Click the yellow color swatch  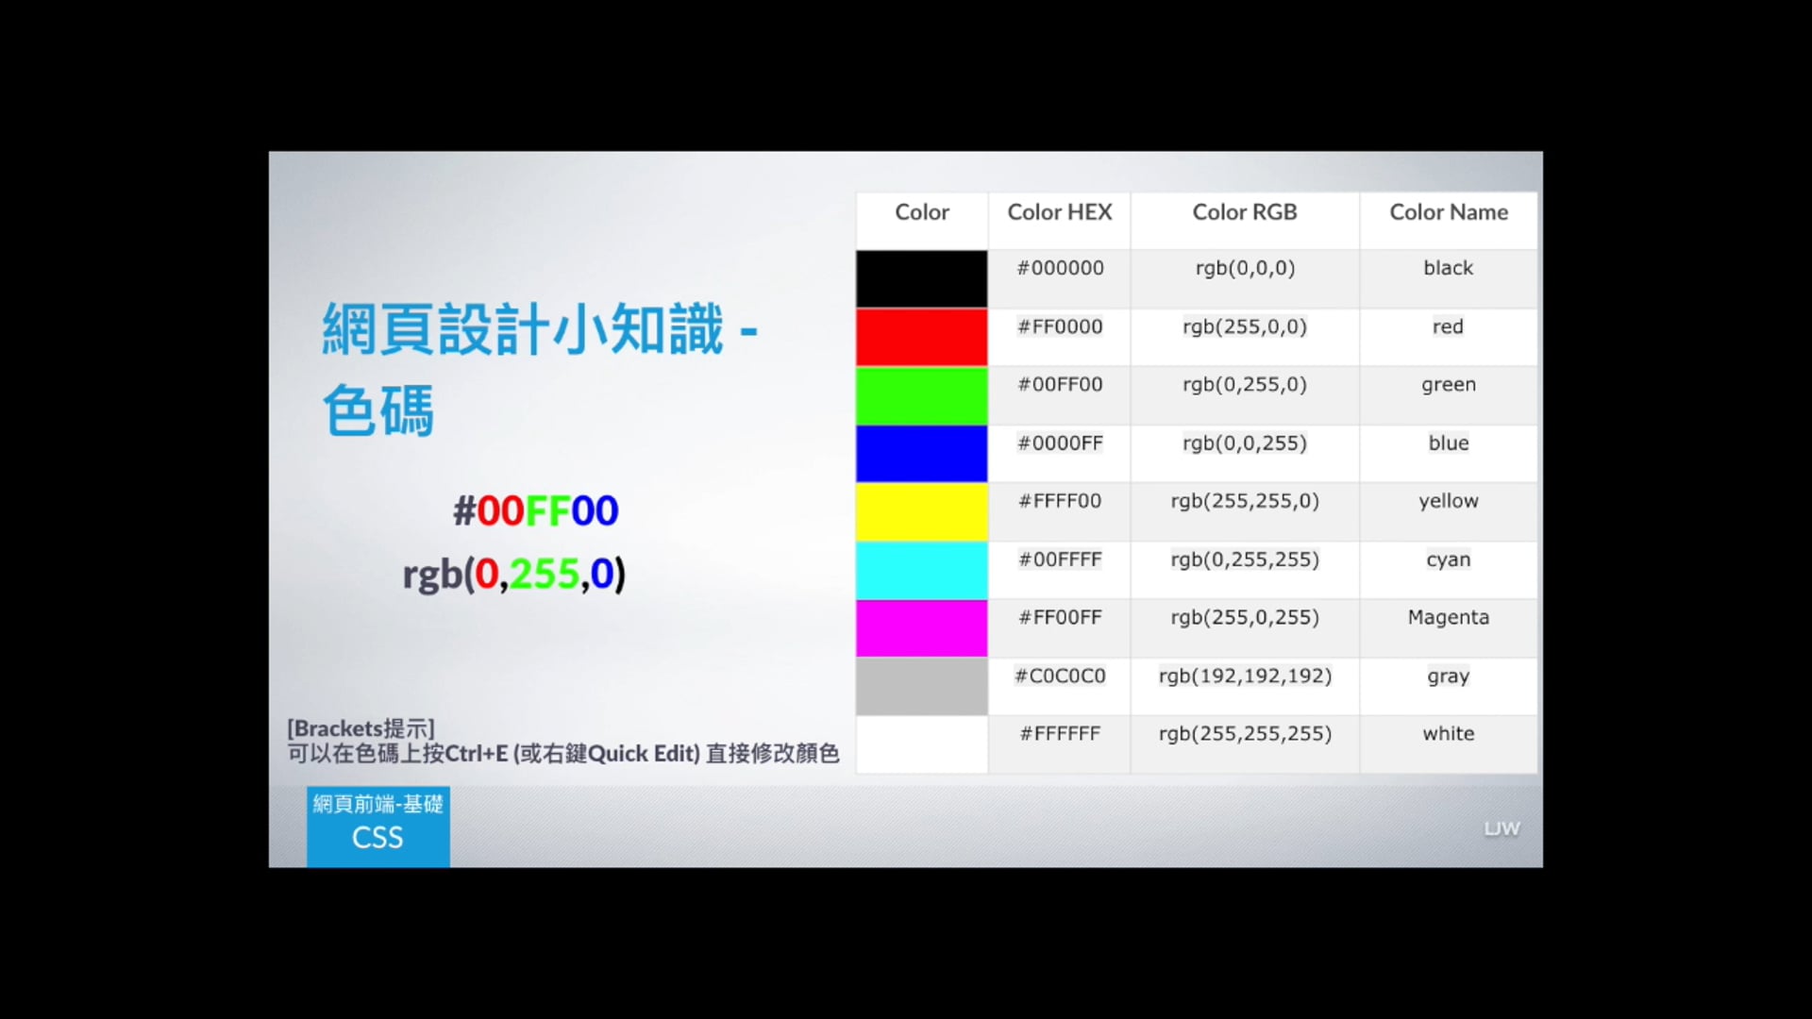(920, 511)
